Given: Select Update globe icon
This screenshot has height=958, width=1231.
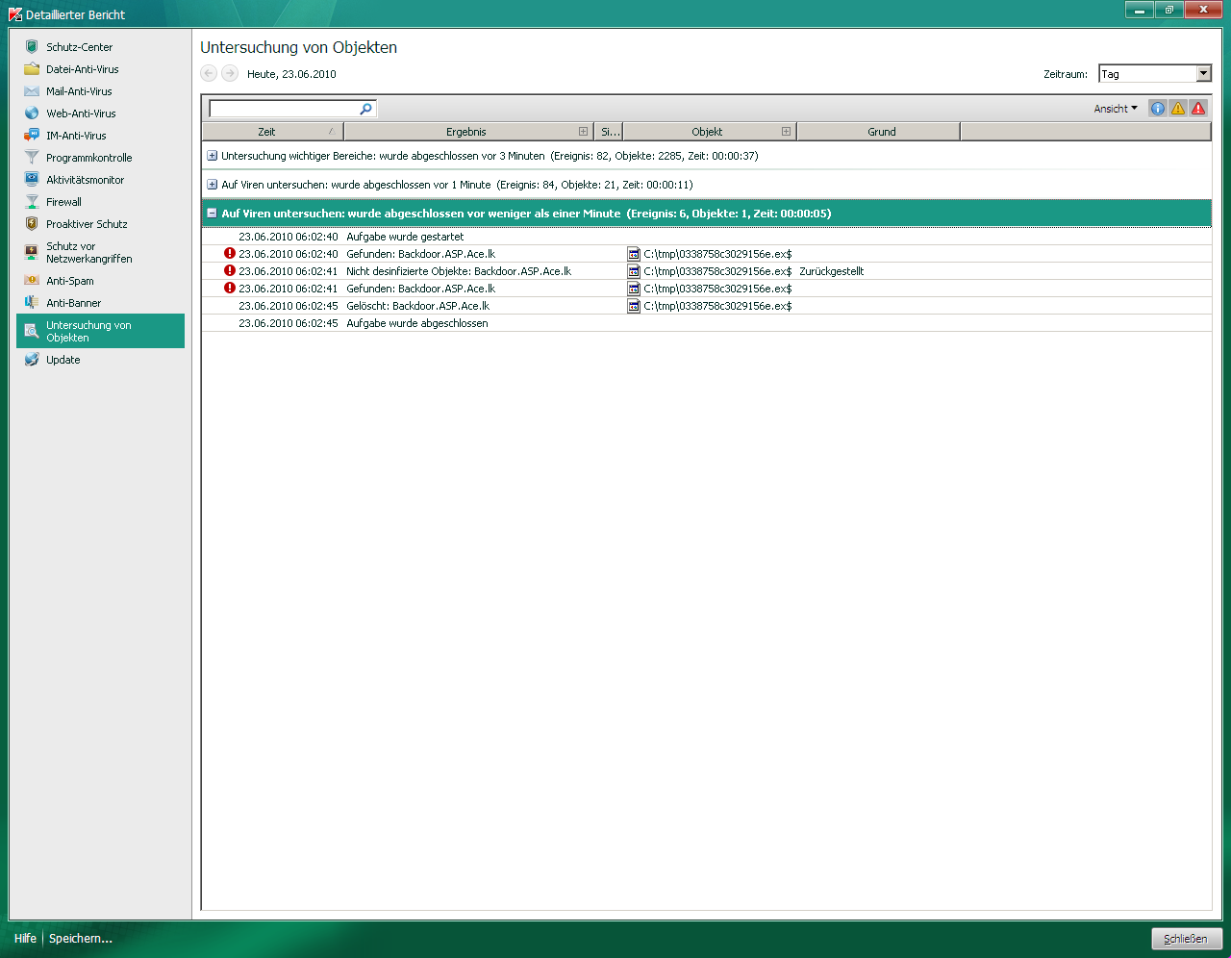Looking at the screenshot, I should coord(32,360).
